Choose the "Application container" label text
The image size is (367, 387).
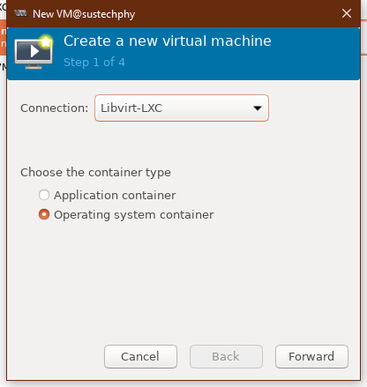115,196
